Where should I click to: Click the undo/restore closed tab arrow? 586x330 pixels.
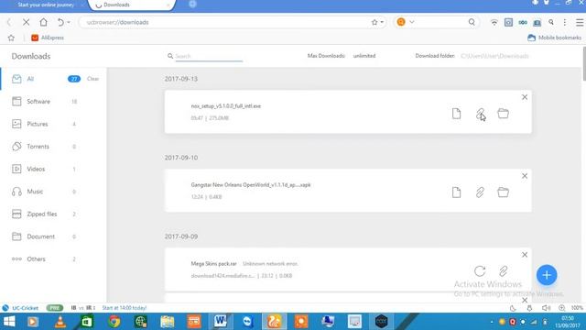(x=60, y=22)
